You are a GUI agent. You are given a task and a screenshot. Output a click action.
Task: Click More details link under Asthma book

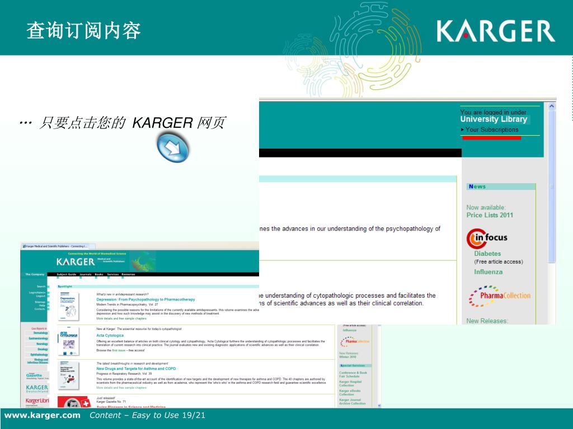[x=121, y=388]
